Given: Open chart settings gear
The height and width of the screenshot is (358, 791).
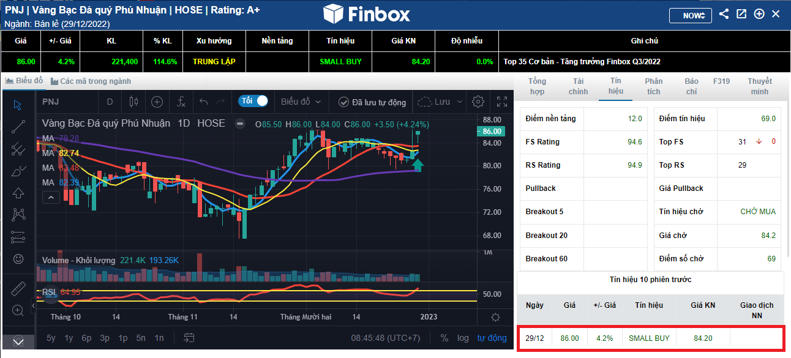Looking at the screenshot, I should [x=479, y=102].
